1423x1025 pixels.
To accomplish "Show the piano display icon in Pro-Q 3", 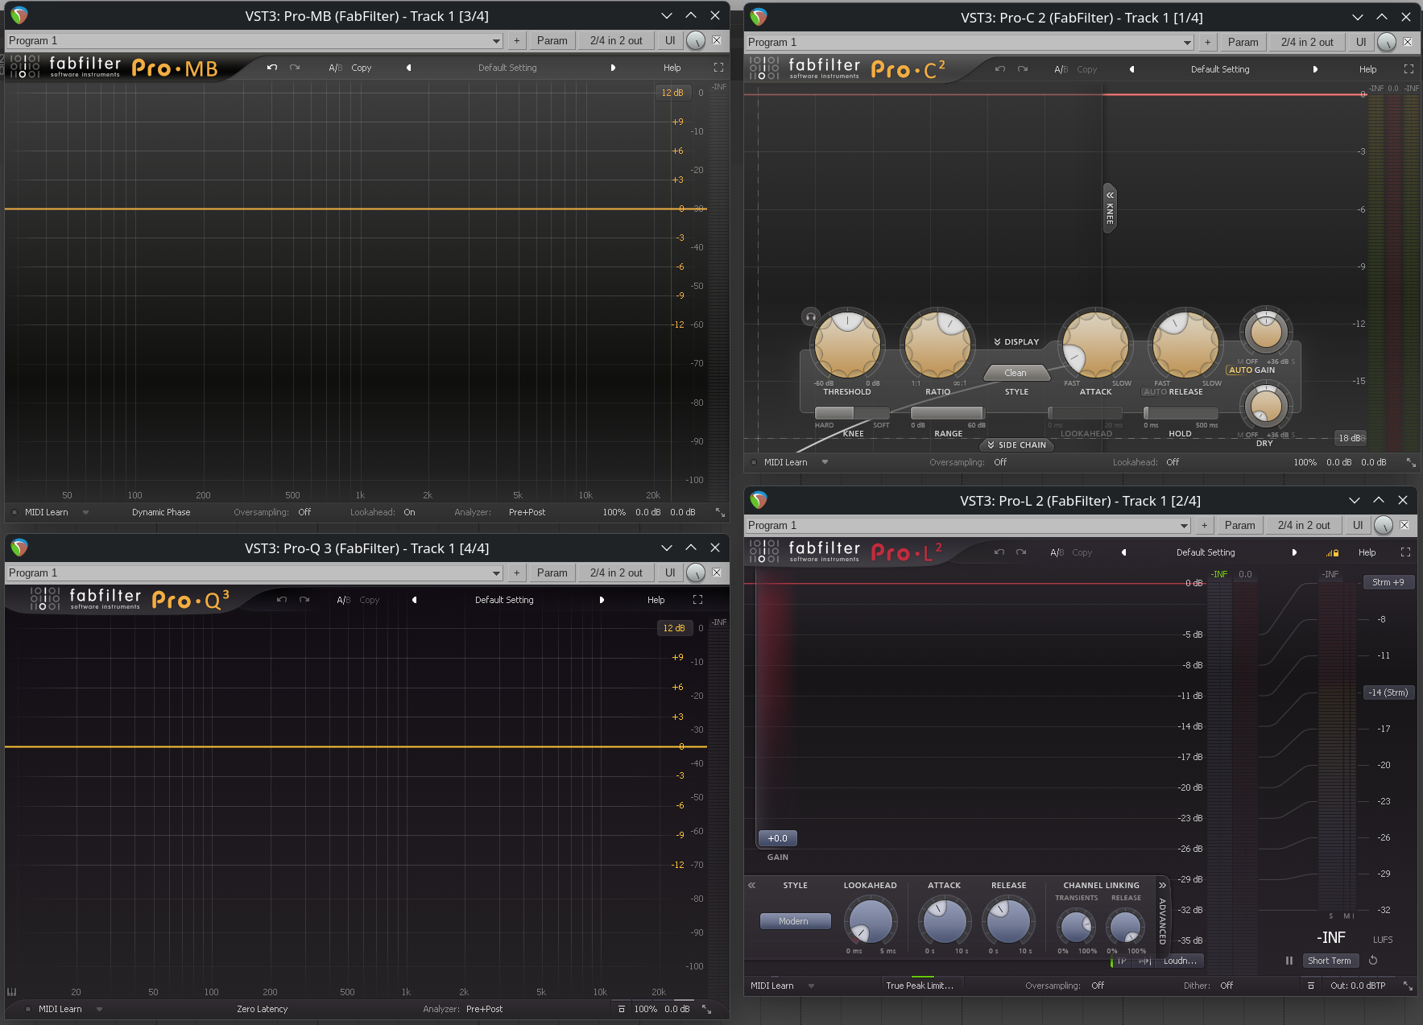I will [x=12, y=992].
